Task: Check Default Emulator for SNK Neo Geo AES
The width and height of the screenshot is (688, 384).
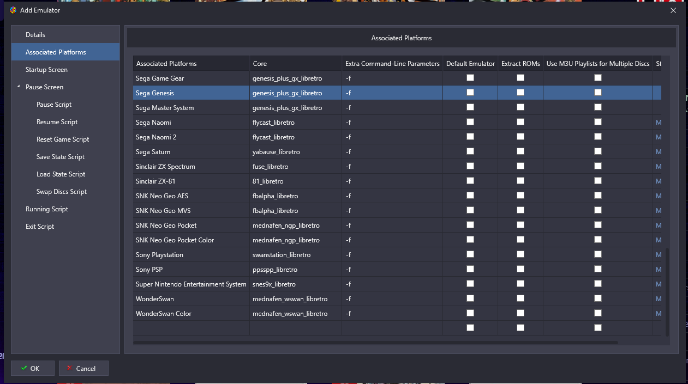Action: pyautogui.click(x=470, y=196)
